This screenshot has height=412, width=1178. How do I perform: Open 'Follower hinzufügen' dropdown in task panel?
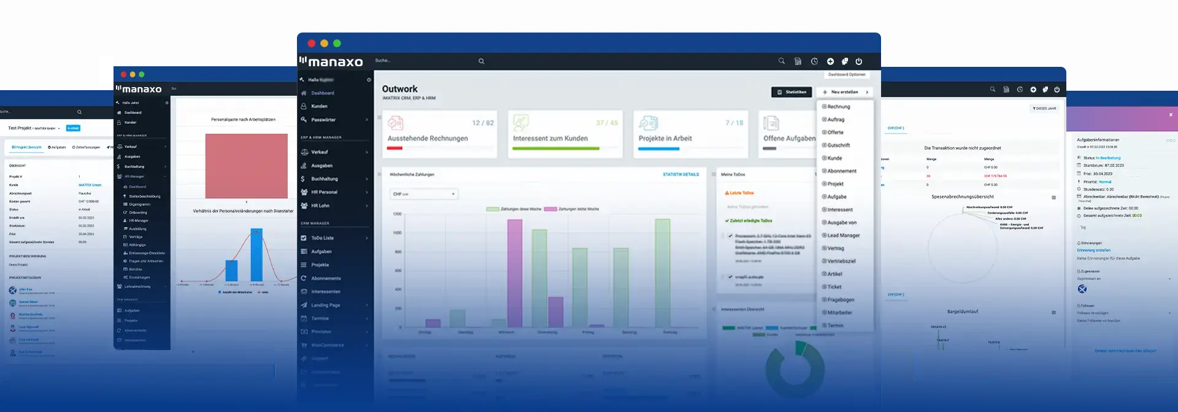1125,313
